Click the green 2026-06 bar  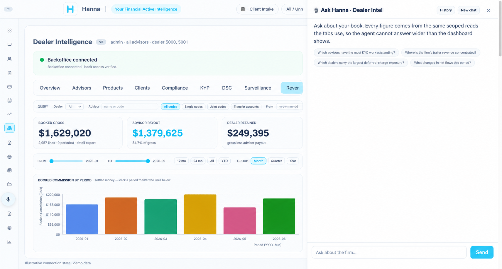click(279, 216)
